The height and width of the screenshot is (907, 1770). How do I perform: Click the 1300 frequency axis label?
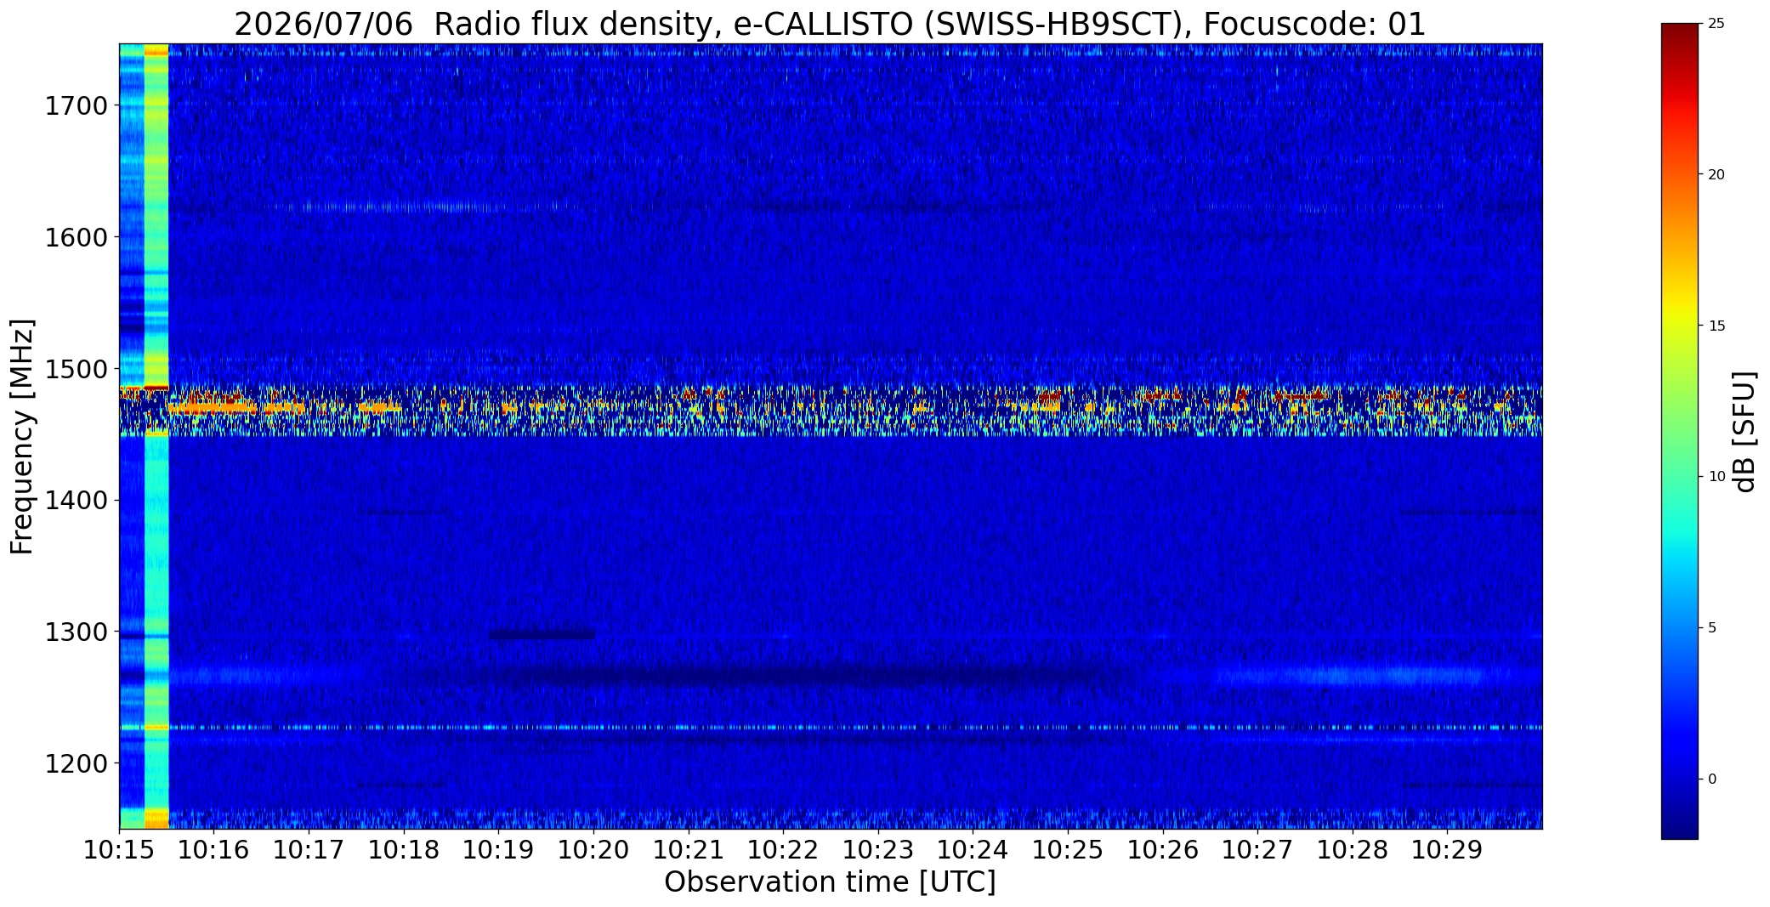(76, 632)
